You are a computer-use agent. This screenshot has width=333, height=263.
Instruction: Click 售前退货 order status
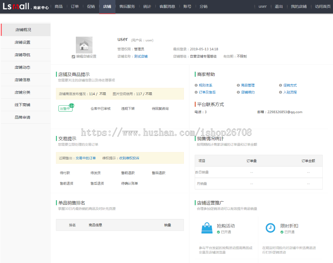(x=67, y=184)
